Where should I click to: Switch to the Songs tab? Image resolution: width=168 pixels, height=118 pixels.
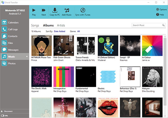[x=35, y=26]
